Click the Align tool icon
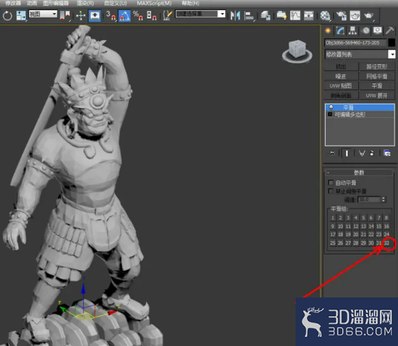This screenshot has width=398, height=346. point(248,16)
